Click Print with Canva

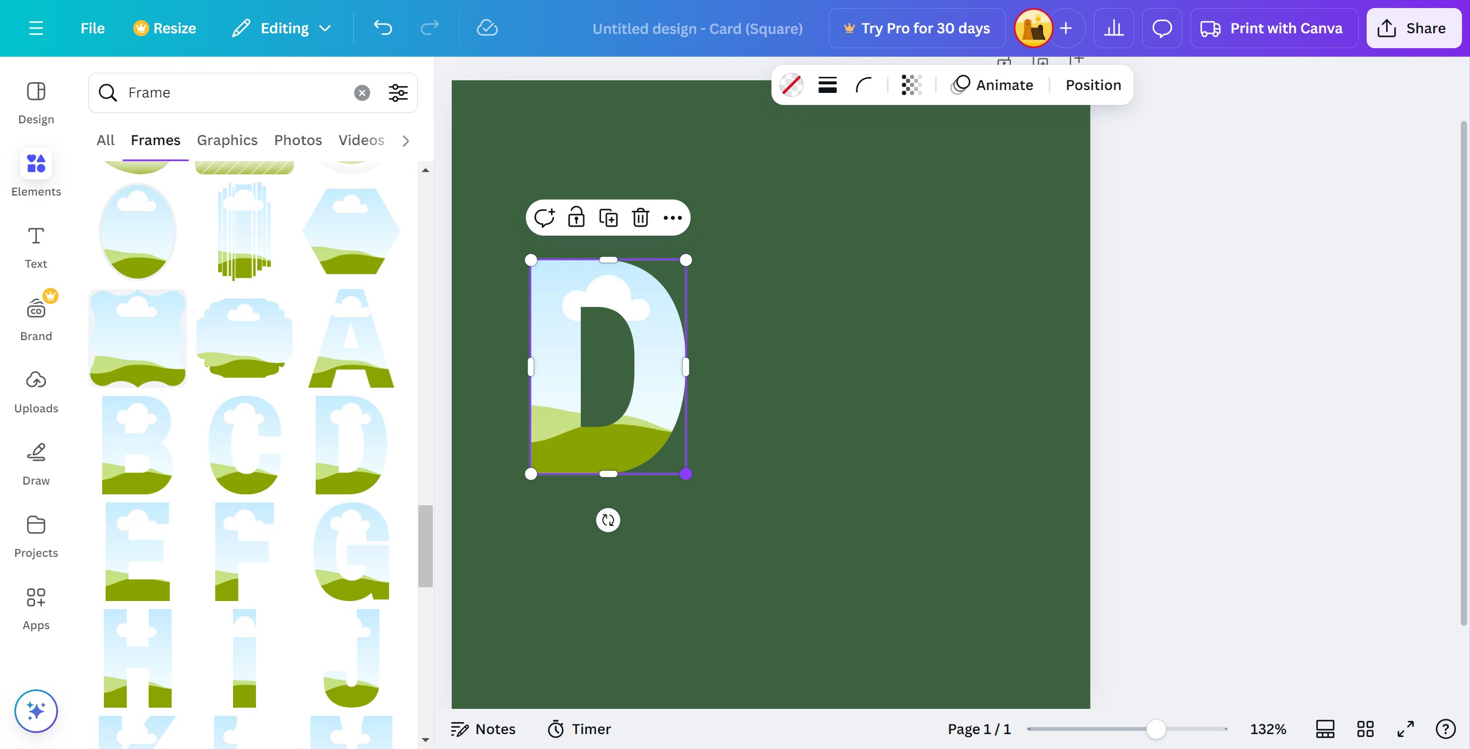tap(1274, 28)
